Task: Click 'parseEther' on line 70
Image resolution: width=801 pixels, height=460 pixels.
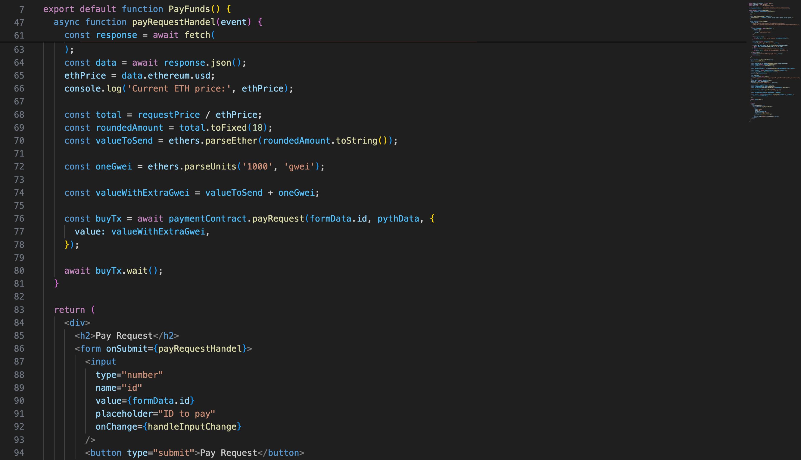Action: pyautogui.click(x=231, y=141)
